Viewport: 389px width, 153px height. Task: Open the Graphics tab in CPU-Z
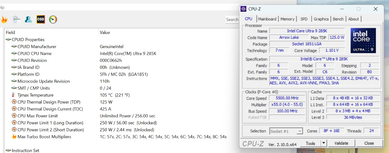(x=321, y=19)
